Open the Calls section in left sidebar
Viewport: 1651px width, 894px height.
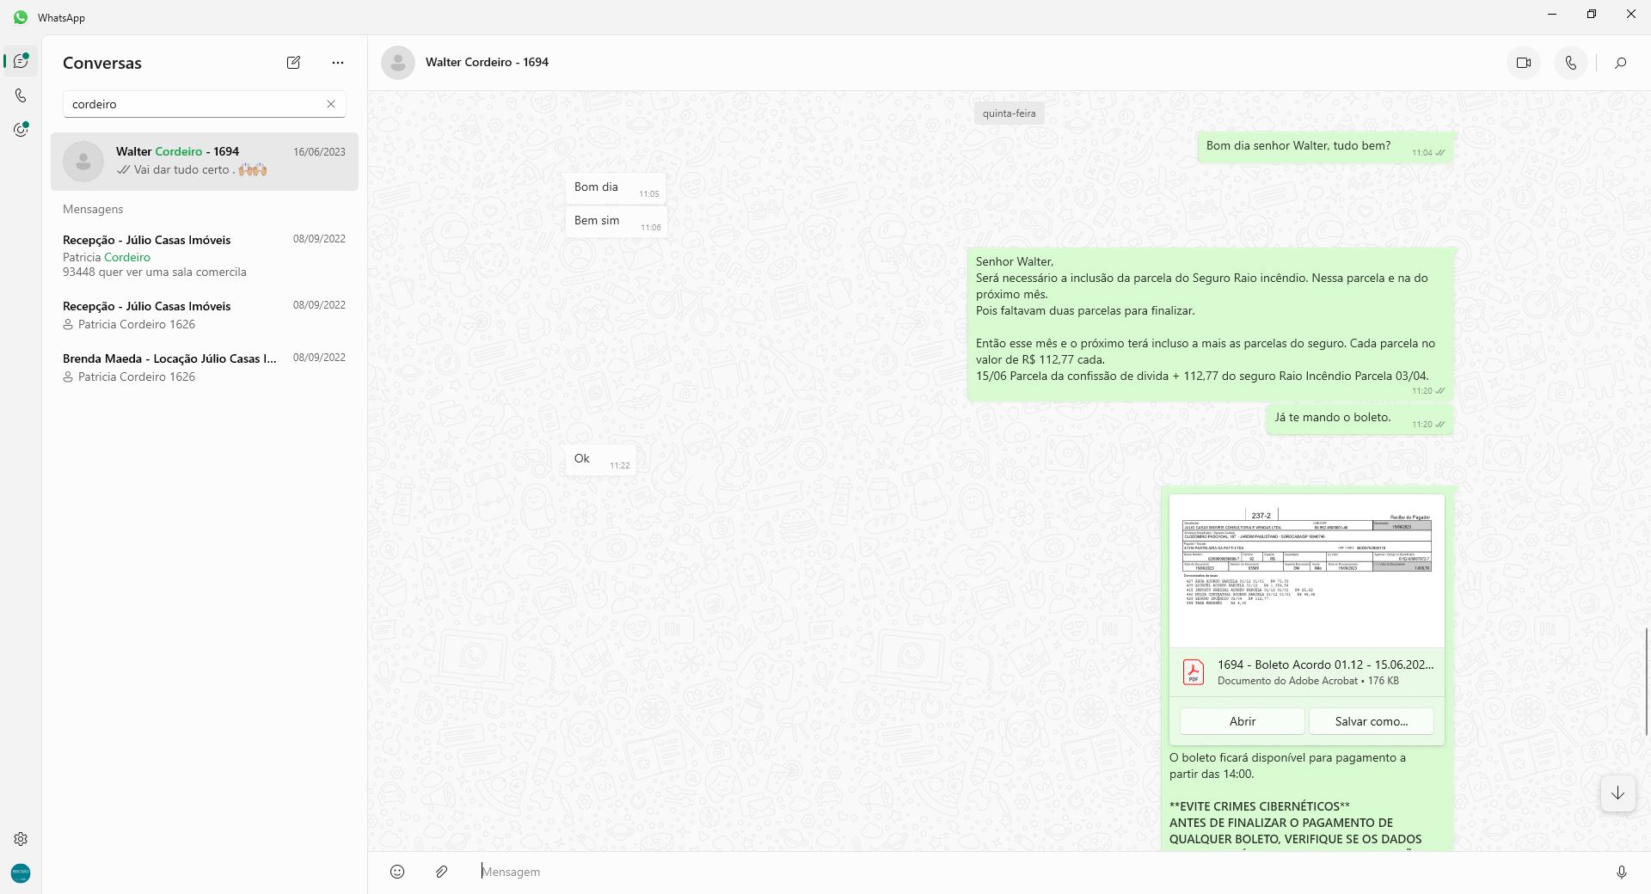click(x=21, y=95)
